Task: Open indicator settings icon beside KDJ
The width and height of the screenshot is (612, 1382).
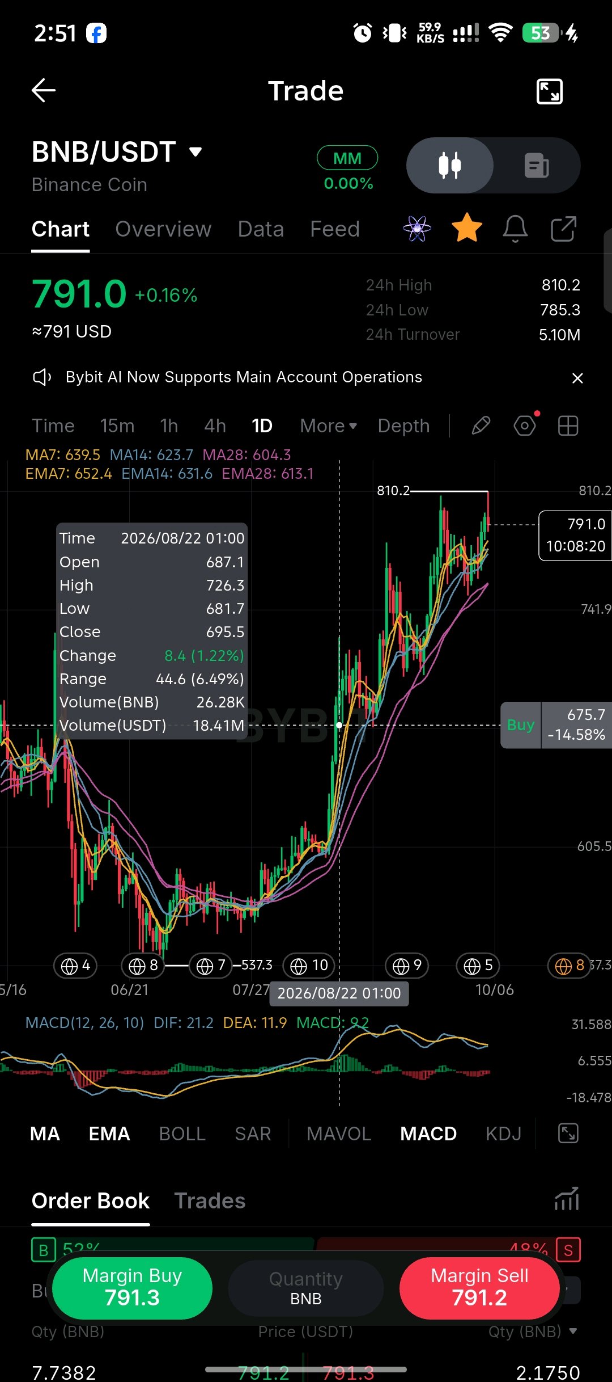Action: [568, 1134]
